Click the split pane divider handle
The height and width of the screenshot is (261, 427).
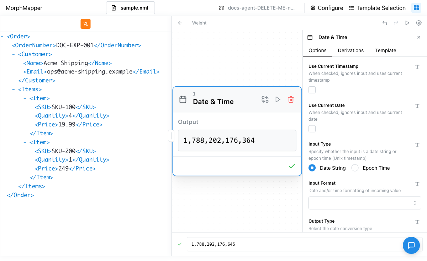click(x=171, y=136)
